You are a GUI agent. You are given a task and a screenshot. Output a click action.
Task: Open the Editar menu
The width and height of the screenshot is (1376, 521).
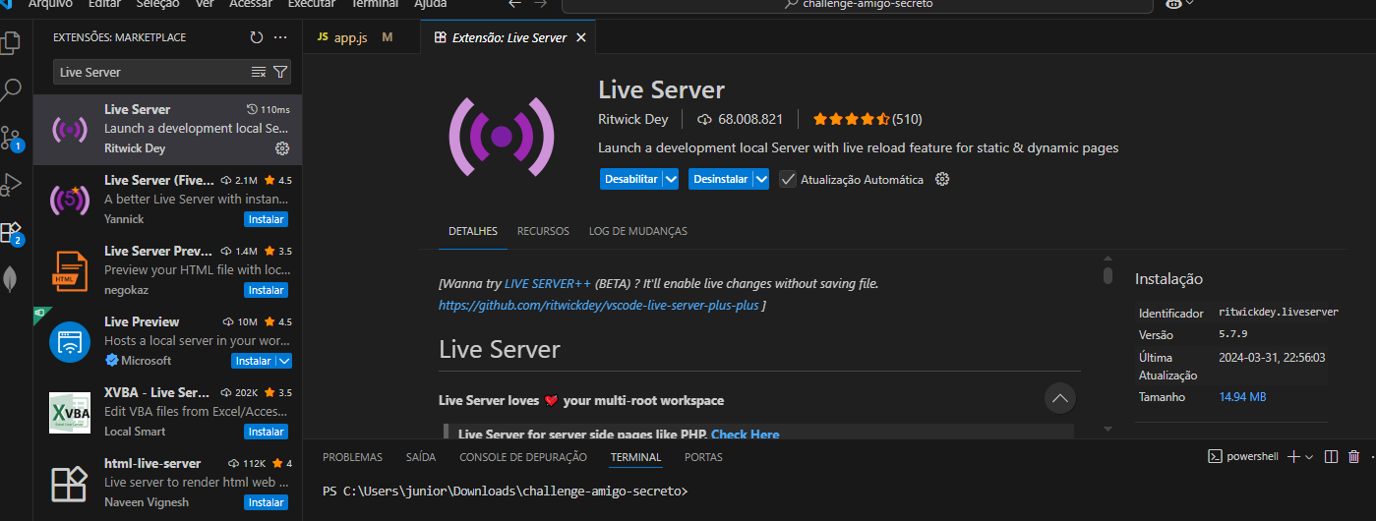pos(105,4)
